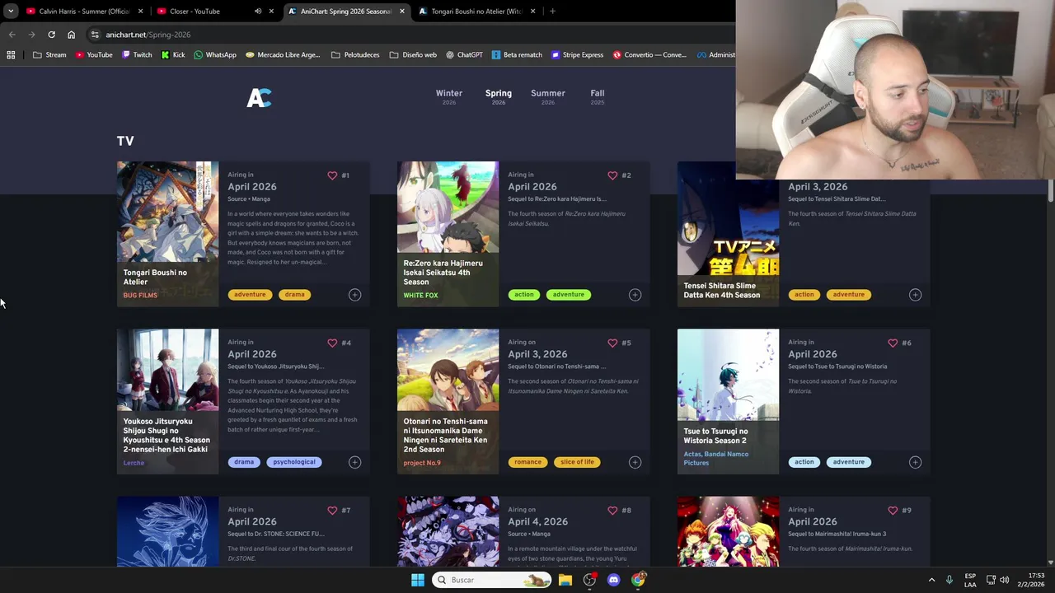Add Tensei Shitara Slime via plus icon
Screen dimensions: 1055x593
(915, 295)
